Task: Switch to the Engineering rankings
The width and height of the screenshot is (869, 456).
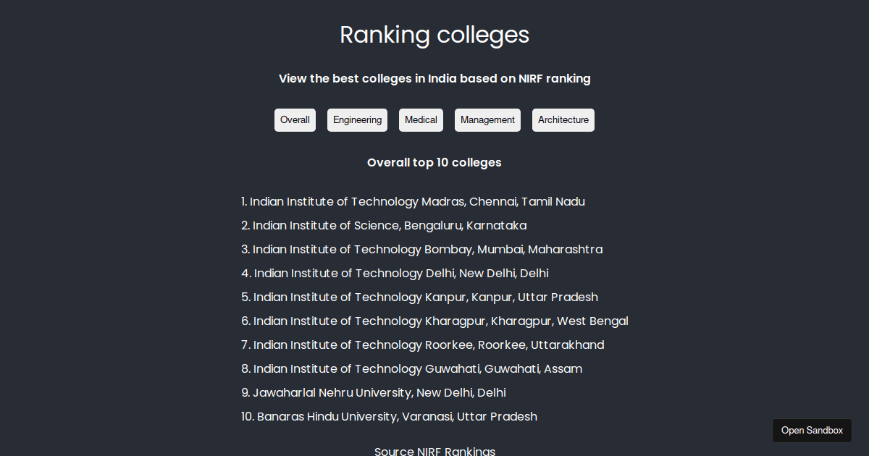Action: click(x=357, y=119)
